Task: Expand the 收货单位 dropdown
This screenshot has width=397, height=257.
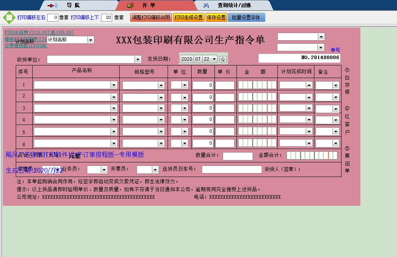Action: [138, 60]
